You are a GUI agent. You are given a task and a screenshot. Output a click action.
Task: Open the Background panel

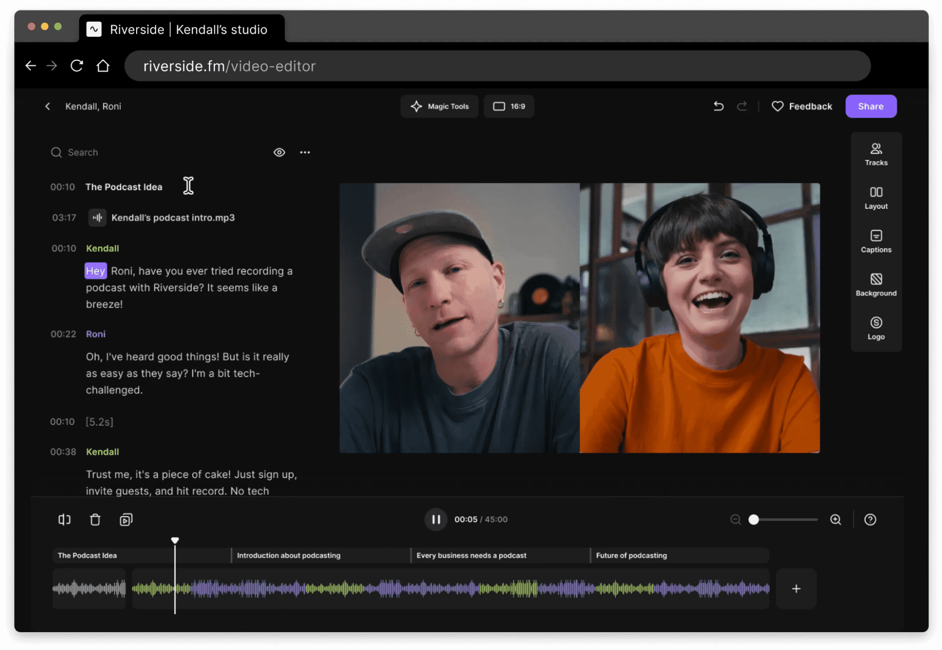(x=876, y=285)
